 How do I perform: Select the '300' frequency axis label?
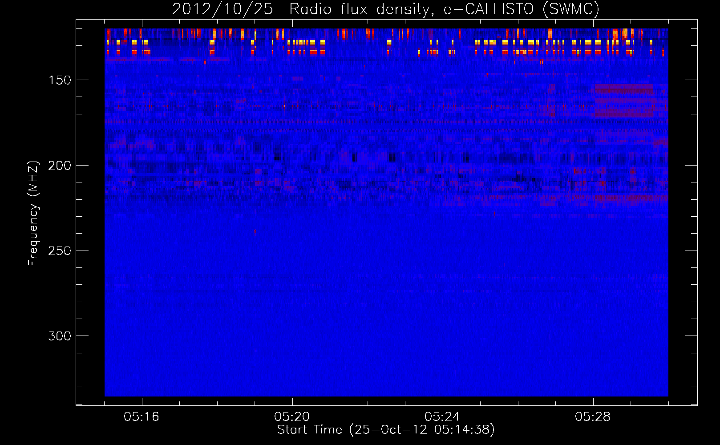[60, 336]
